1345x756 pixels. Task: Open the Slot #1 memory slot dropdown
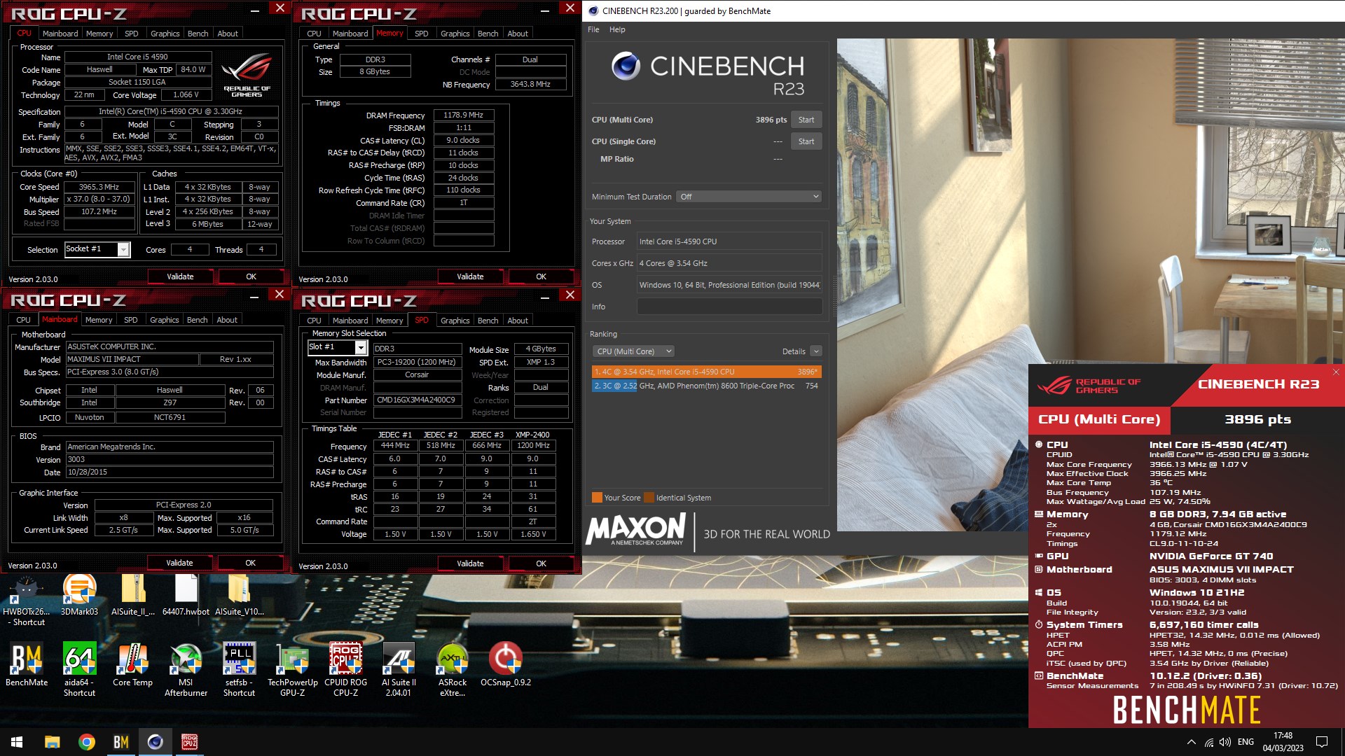click(338, 347)
